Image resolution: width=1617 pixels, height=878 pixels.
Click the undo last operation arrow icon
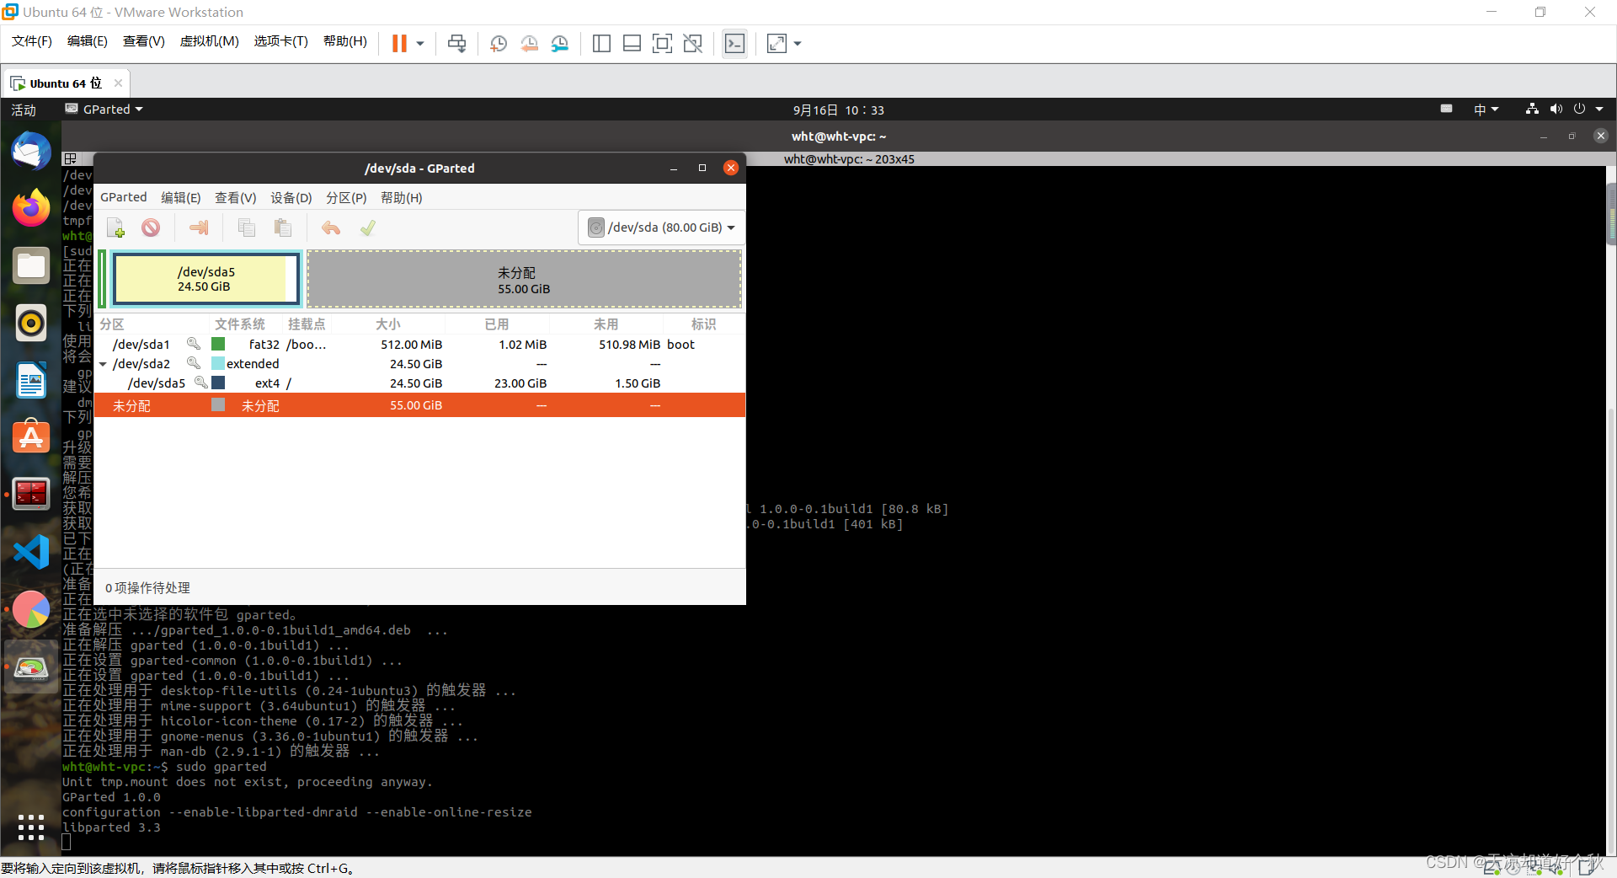click(331, 228)
